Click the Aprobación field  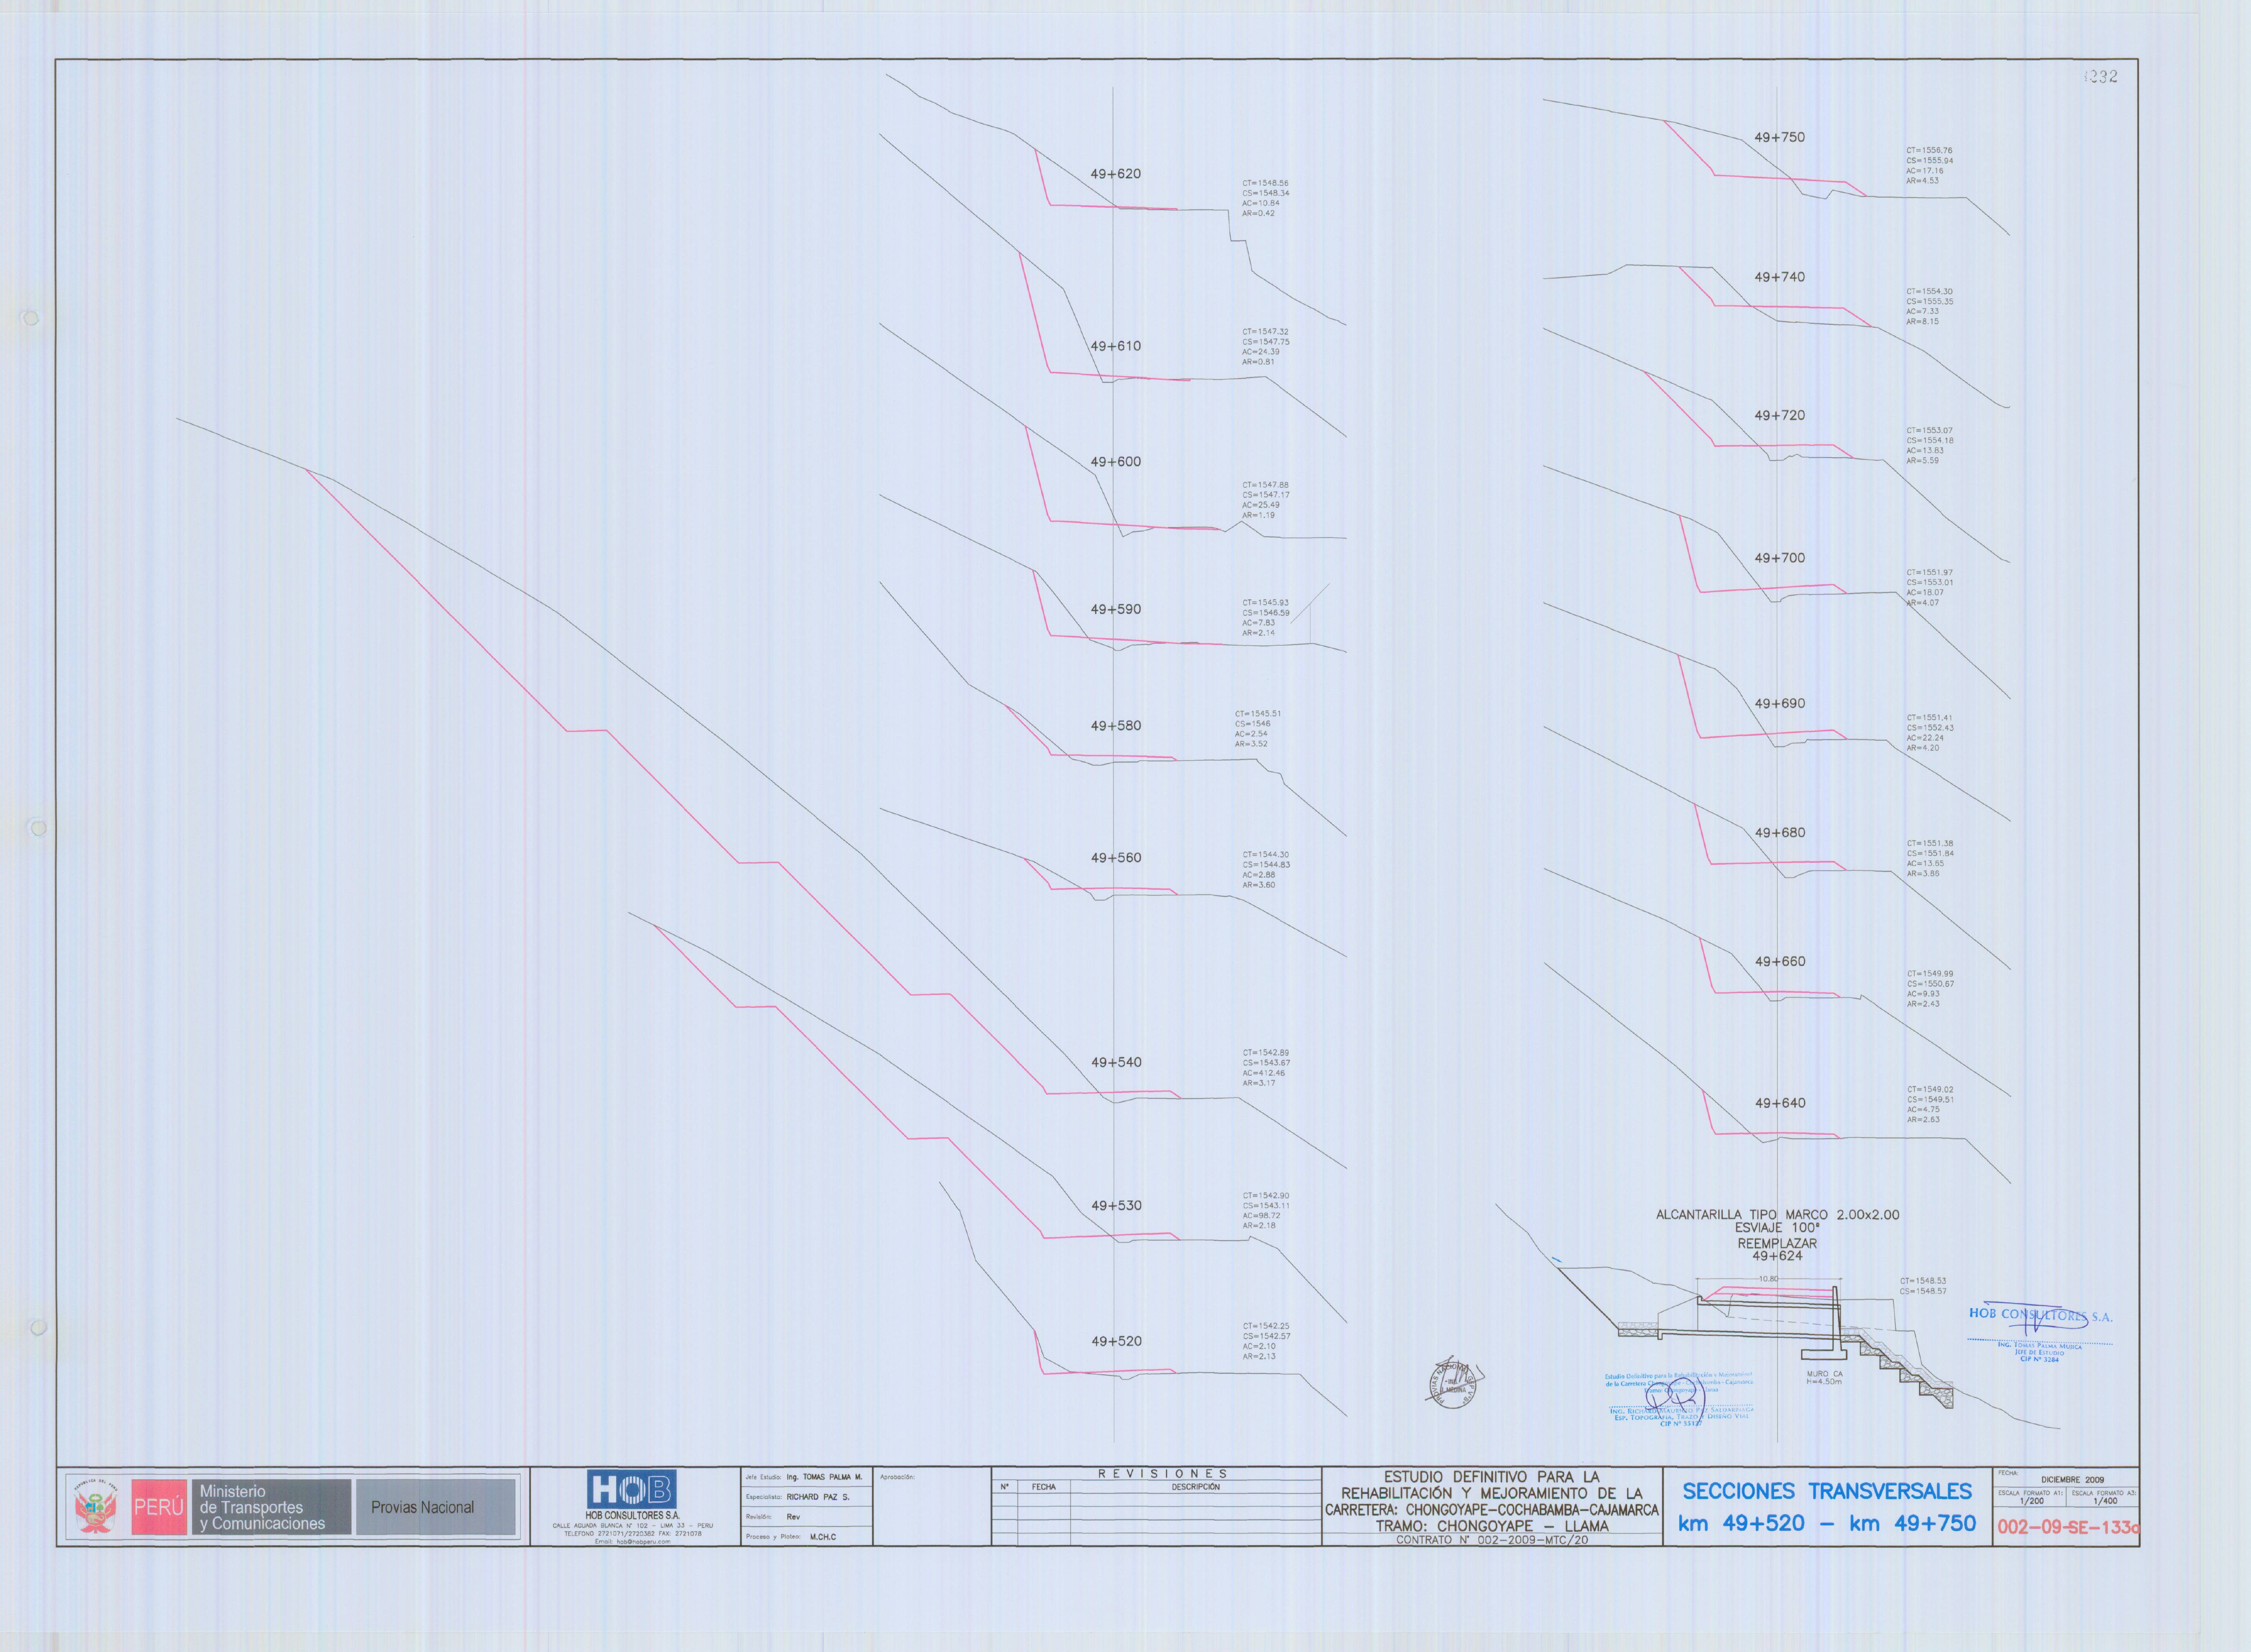point(932,1506)
